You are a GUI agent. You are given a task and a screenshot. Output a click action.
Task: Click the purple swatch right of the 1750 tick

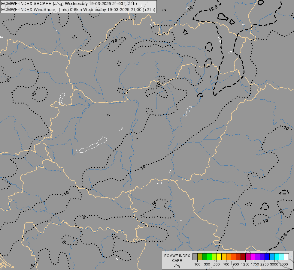pyautogui.click(x=258, y=256)
